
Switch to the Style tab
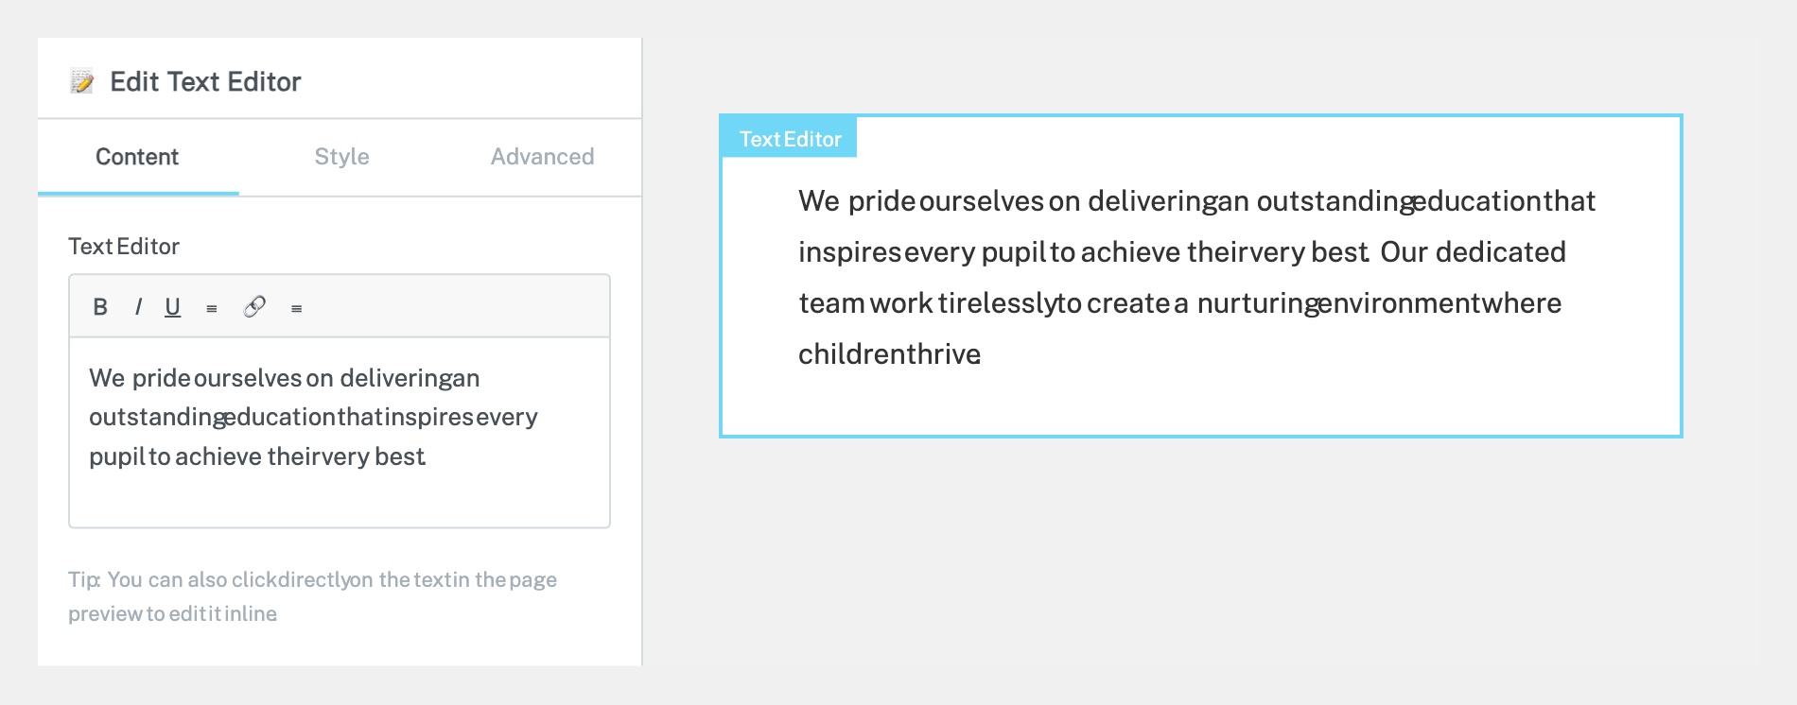click(341, 157)
